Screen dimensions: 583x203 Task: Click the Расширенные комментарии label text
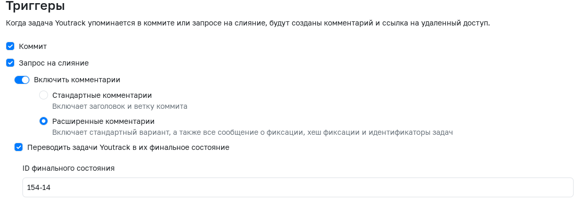pyautogui.click(x=103, y=121)
